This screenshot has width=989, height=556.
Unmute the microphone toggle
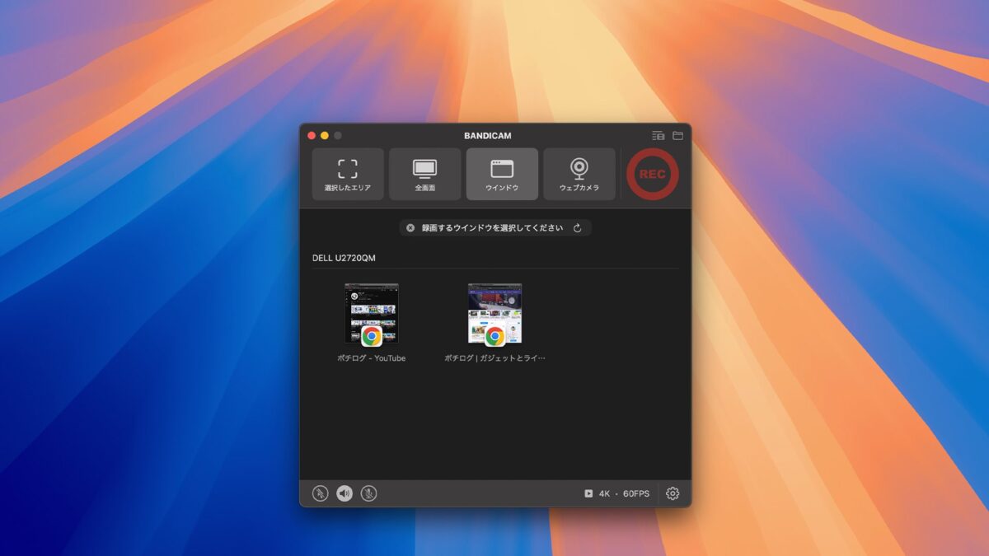[368, 493]
